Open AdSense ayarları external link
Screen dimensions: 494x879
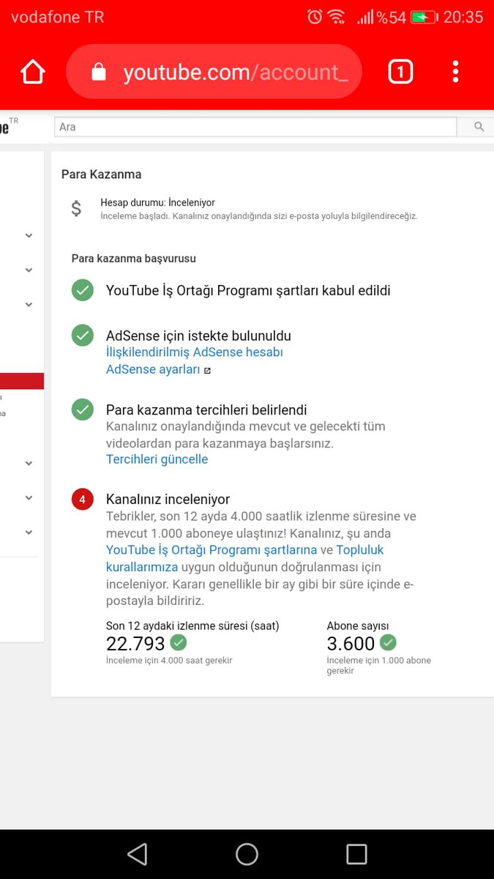click(158, 370)
